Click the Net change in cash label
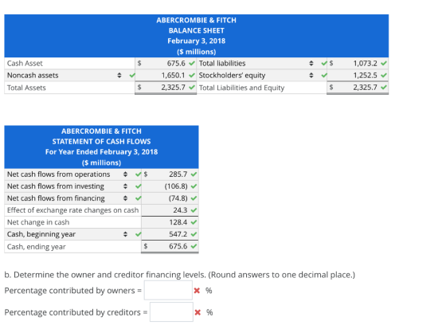This screenshot has height=325, width=446. point(38,222)
